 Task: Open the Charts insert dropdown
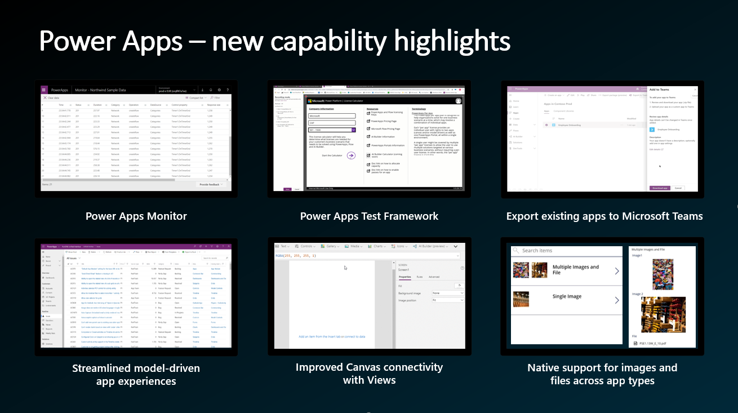(x=378, y=246)
